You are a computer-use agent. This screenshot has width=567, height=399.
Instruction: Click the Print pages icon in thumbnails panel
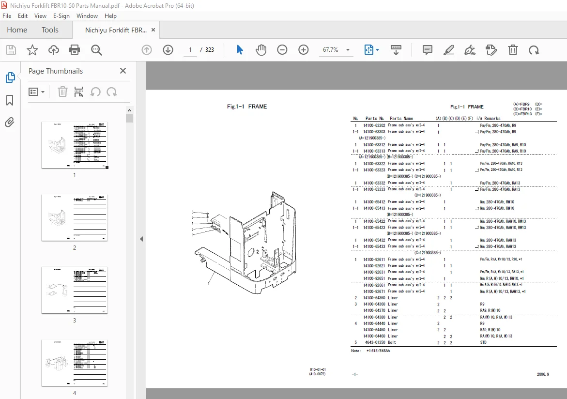tap(78, 92)
